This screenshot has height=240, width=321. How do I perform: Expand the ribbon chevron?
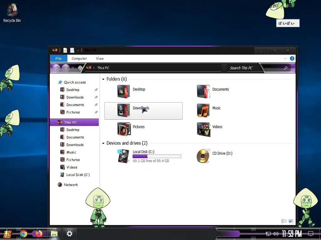point(285,58)
